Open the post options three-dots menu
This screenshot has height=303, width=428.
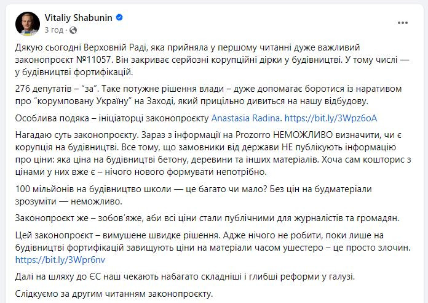point(403,23)
